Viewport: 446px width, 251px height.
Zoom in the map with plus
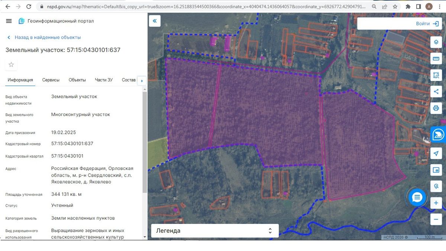click(436, 203)
